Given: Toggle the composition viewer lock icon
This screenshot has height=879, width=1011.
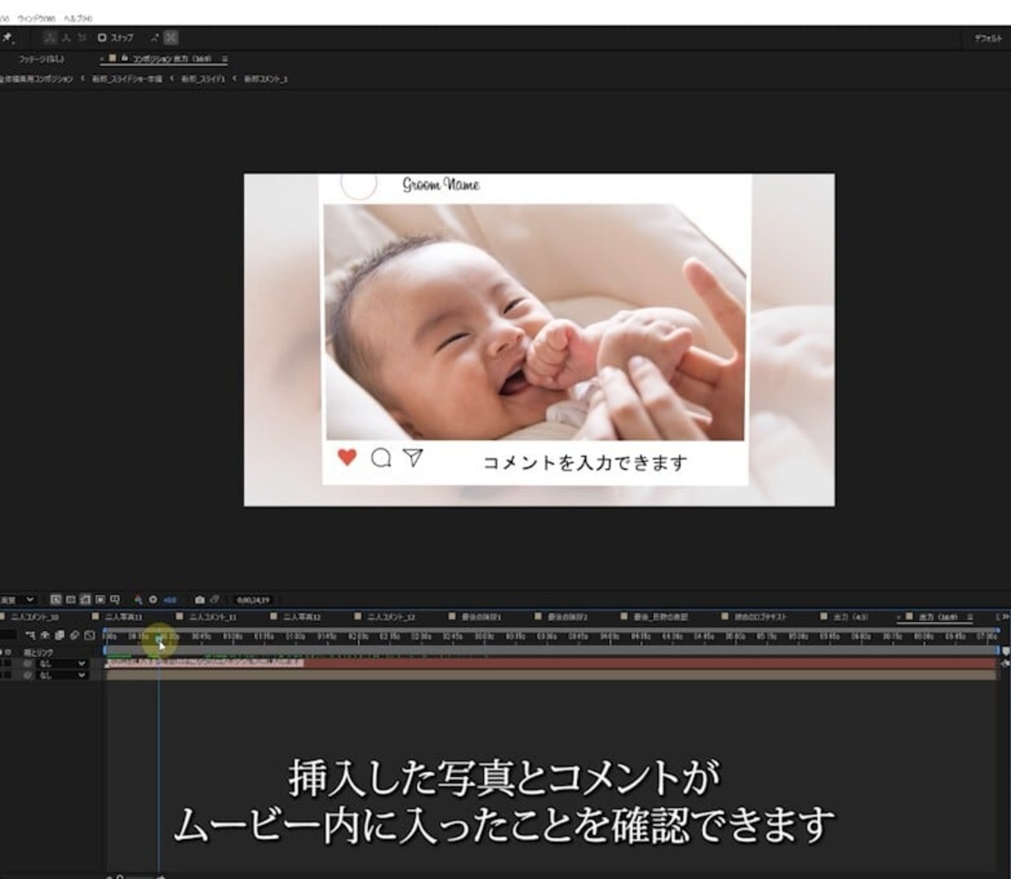Looking at the screenshot, I should point(124,58).
